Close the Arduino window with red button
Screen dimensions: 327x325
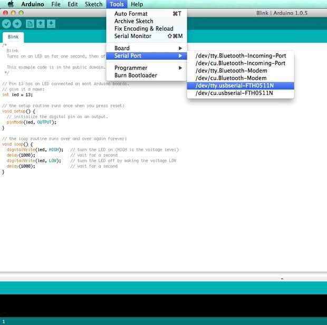click(6, 13)
